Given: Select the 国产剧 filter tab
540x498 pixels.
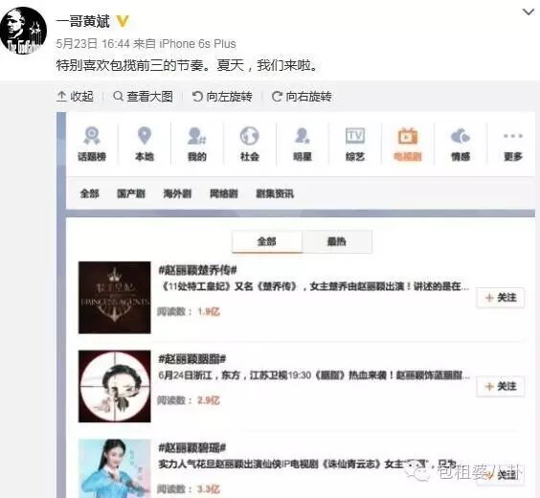Looking at the screenshot, I should coord(131,193).
